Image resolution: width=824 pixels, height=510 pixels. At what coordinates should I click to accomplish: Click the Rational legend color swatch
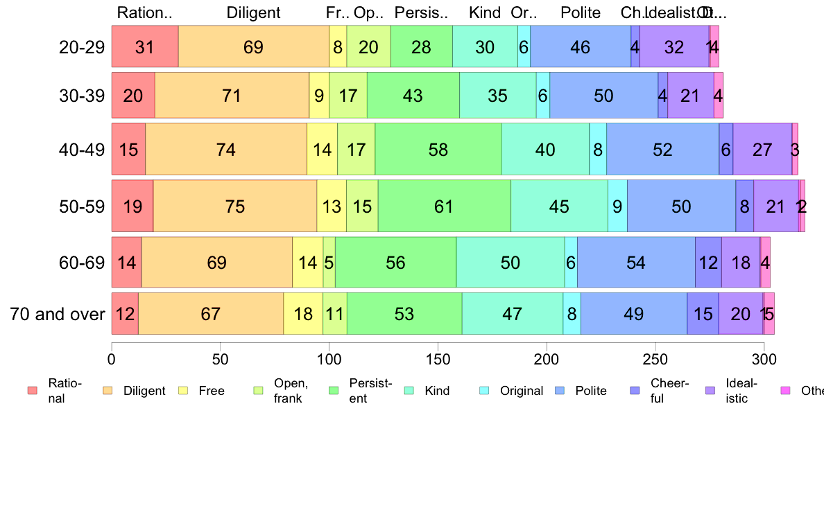click(33, 390)
